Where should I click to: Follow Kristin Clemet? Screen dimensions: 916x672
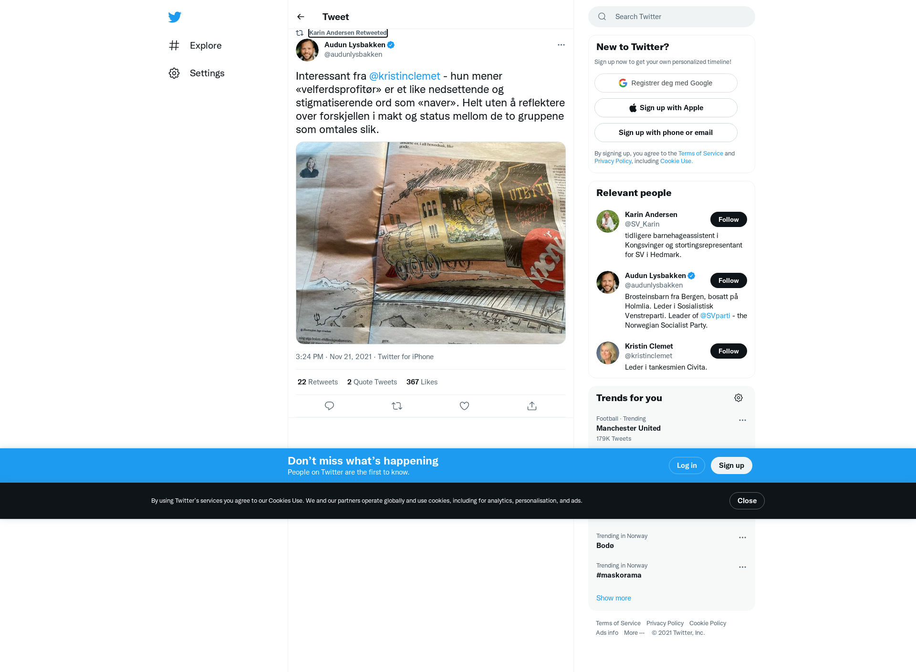point(729,351)
